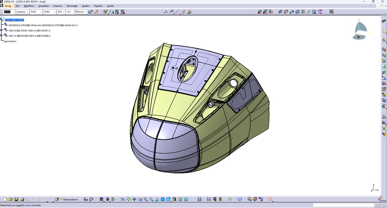Image resolution: width=387 pixels, height=208 pixels.
Task: Open the Modifica menu
Action: 29,6
